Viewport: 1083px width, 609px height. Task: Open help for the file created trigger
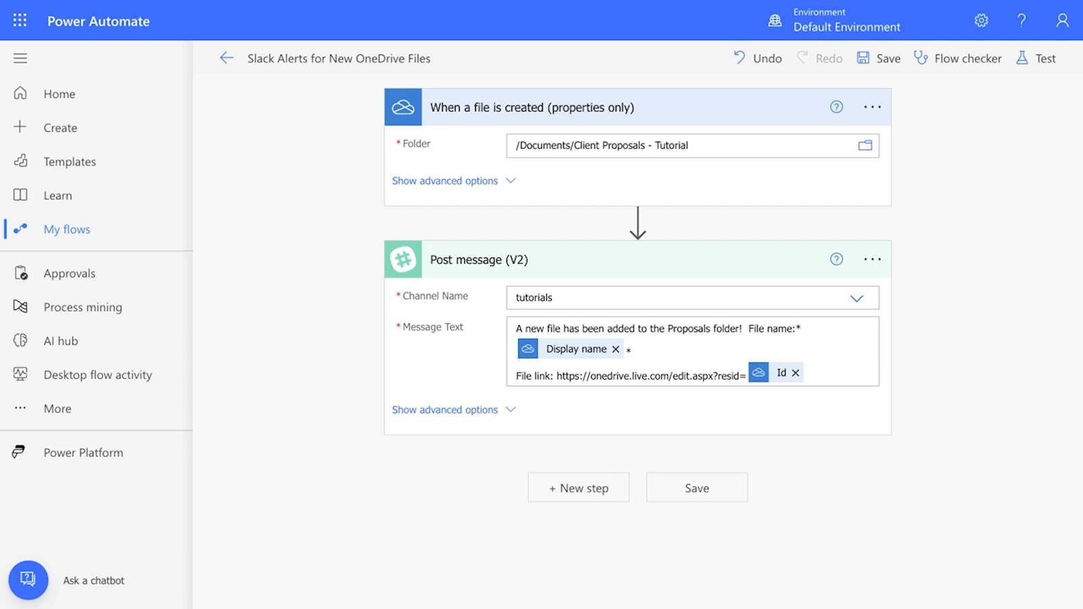click(x=837, y=107)
